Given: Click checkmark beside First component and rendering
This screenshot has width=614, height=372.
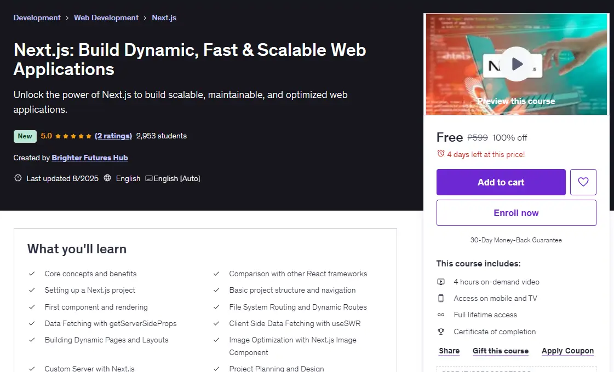Looking at the screenshot, I should [x=32, y=307].
